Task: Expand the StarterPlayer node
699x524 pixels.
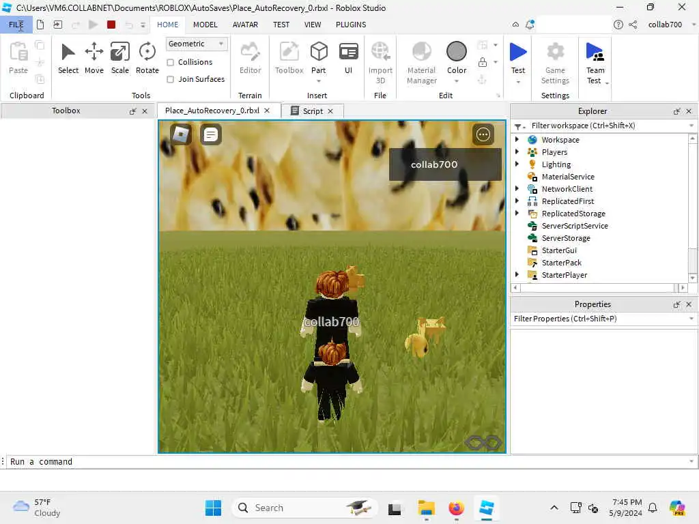Action: click(517, 274)
